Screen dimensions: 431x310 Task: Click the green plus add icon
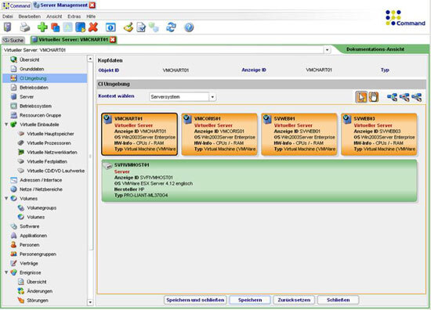pyautogui.click(x=42, y=27)
